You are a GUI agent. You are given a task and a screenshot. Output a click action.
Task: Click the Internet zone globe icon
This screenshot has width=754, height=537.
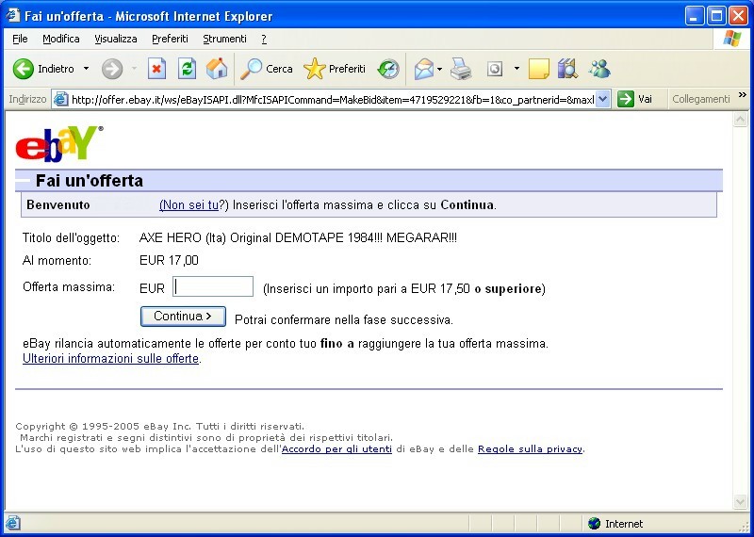pyautogui.click(x=595, y=524)
